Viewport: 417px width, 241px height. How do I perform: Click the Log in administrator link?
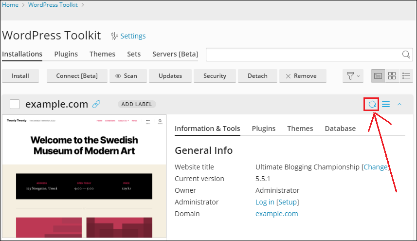tap(265, 202)
